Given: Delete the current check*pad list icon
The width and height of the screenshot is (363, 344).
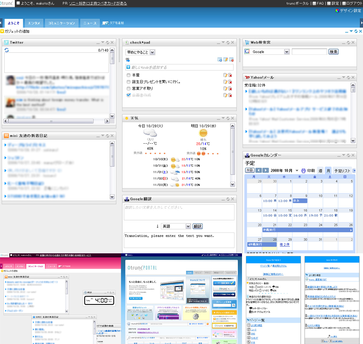Looking at the screenshot, I should tap(231, 60).
